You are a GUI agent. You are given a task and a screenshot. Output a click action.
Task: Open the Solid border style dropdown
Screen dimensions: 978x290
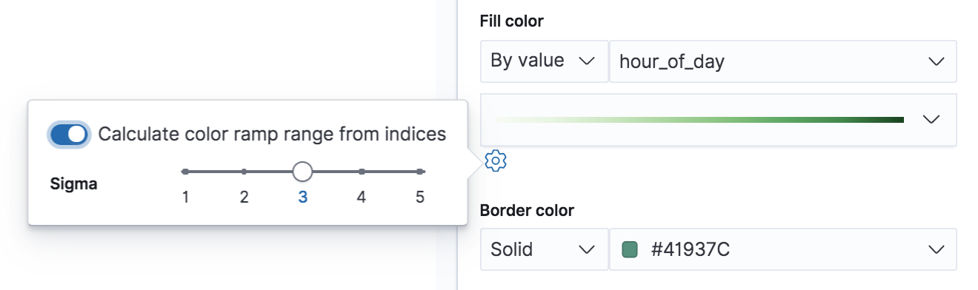coord(544,249)
